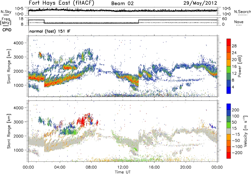Image resolution: width=251 pixels, height=174 pixels.
Task: Select the red velocity patch near 07:00 UT
Action: coord(82,122)
